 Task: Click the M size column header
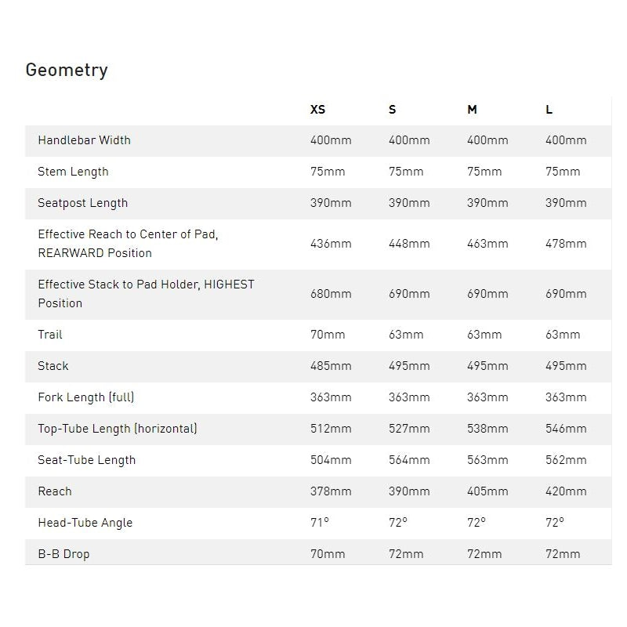coord(472,110)
